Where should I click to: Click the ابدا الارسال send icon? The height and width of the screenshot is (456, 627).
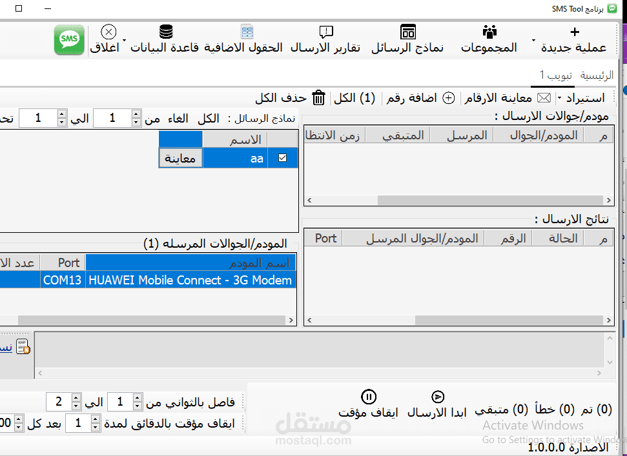(x=438, y=397)
